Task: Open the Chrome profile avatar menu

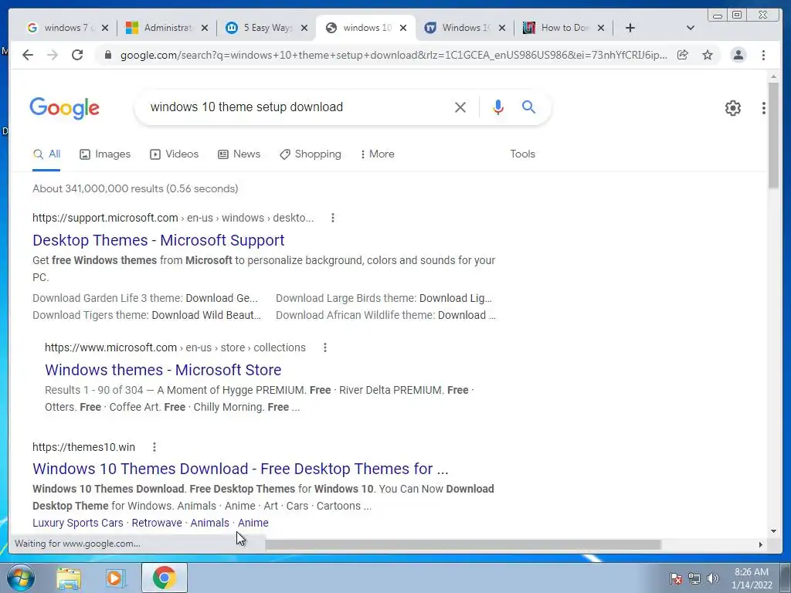Action: click(x=738, y=55)
